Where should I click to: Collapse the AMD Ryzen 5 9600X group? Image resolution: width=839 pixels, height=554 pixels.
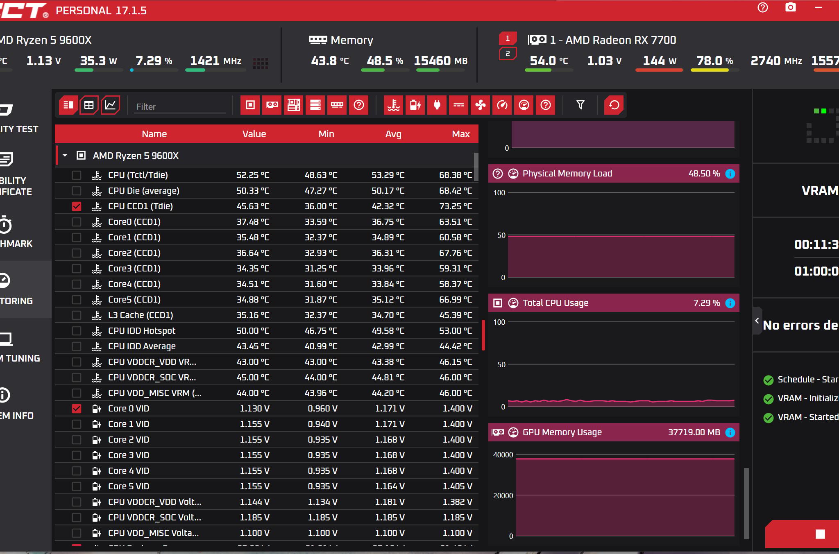(65, 156)
